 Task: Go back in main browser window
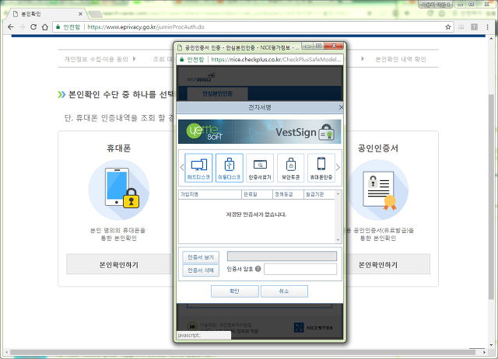click(10, 27)
